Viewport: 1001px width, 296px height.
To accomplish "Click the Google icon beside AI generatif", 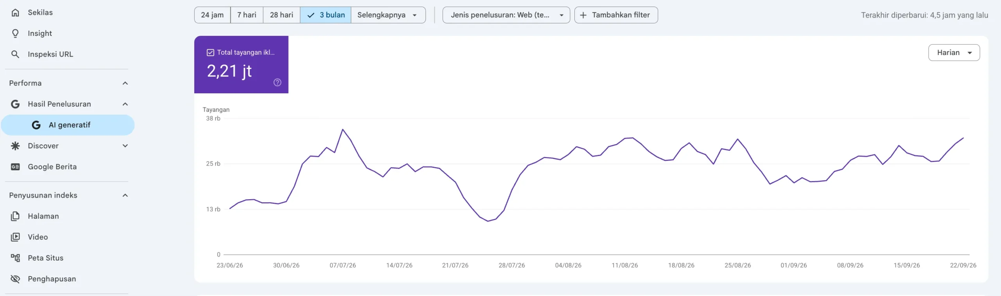I will coord(36,125).
